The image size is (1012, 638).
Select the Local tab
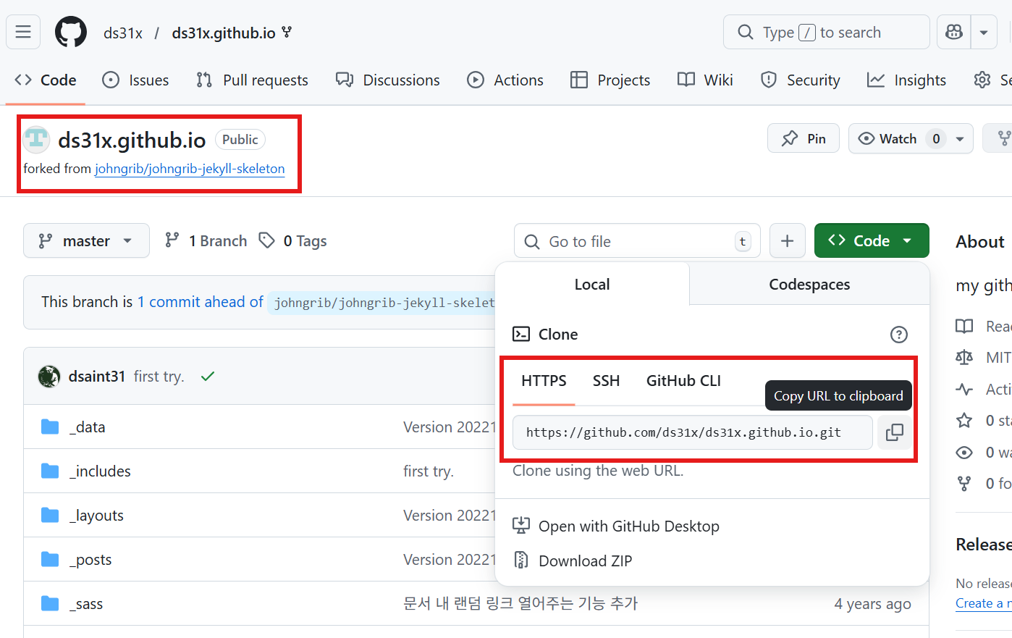point(592,284)
